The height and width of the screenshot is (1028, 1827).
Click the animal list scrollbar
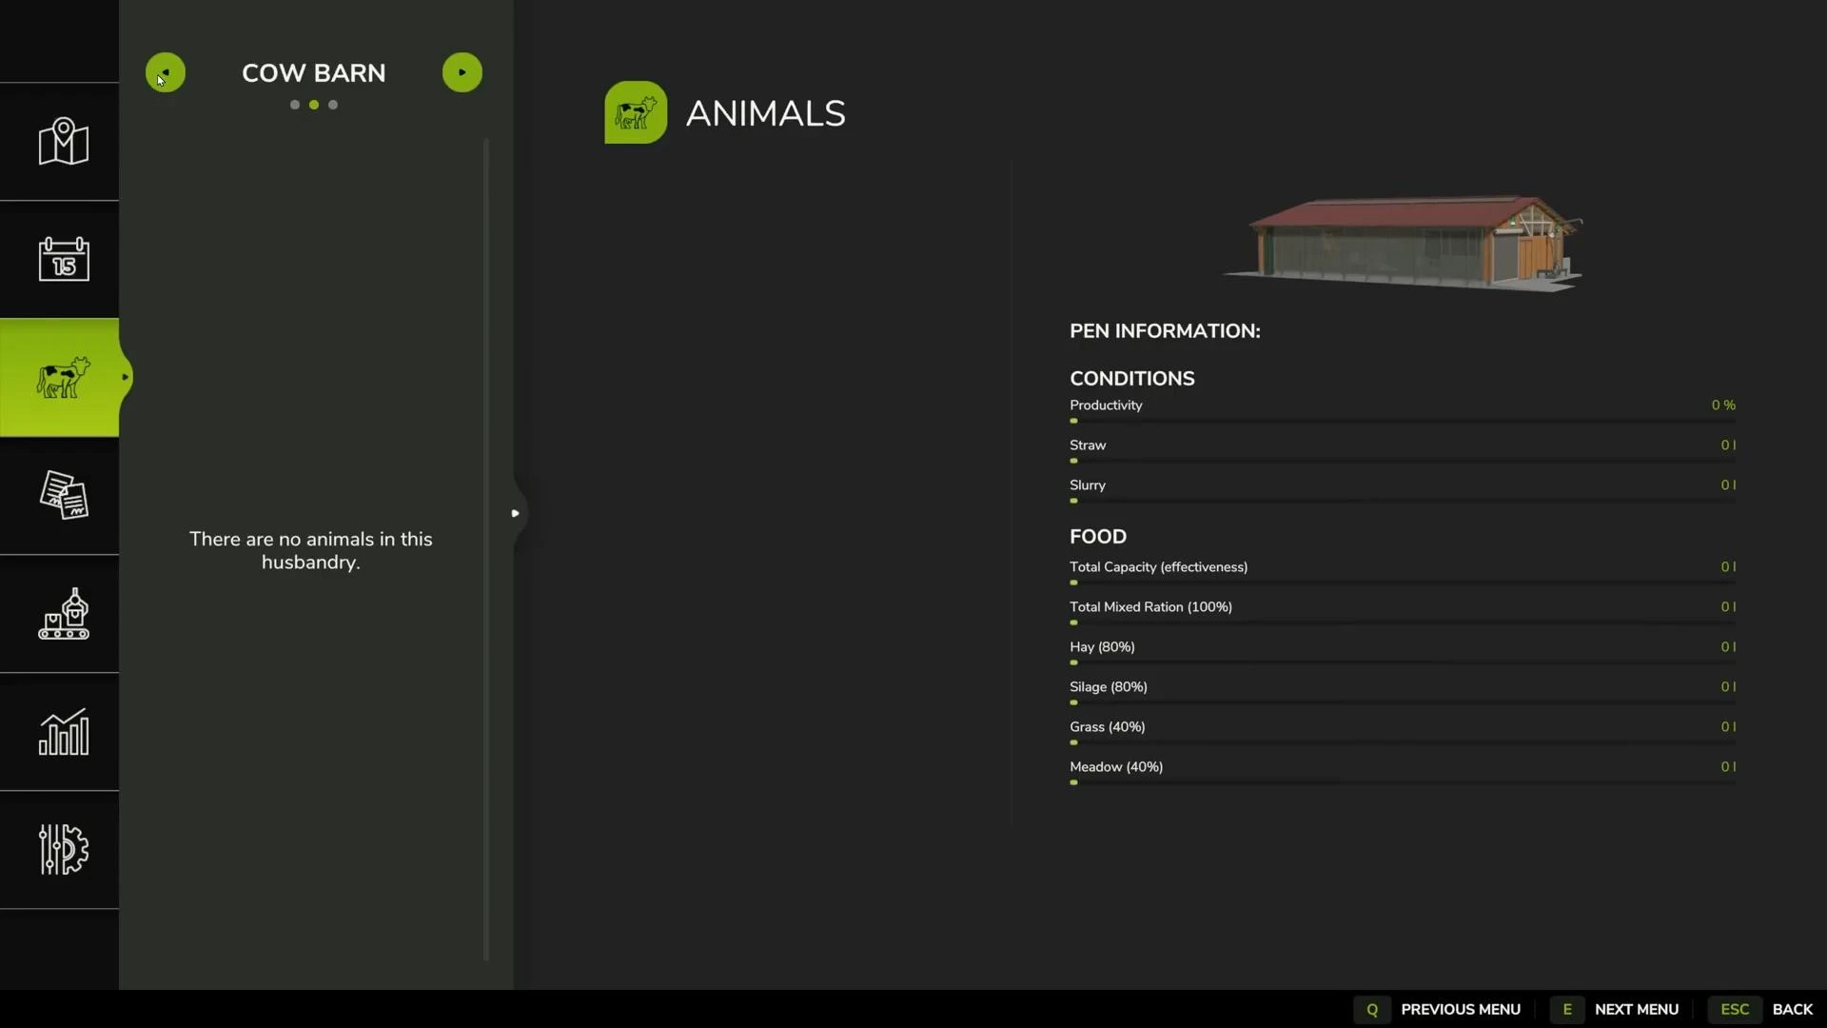486,550
